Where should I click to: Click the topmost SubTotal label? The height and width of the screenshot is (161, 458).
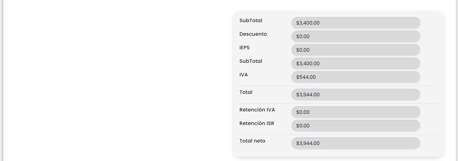pyautogui.click(x=251, y=21)
